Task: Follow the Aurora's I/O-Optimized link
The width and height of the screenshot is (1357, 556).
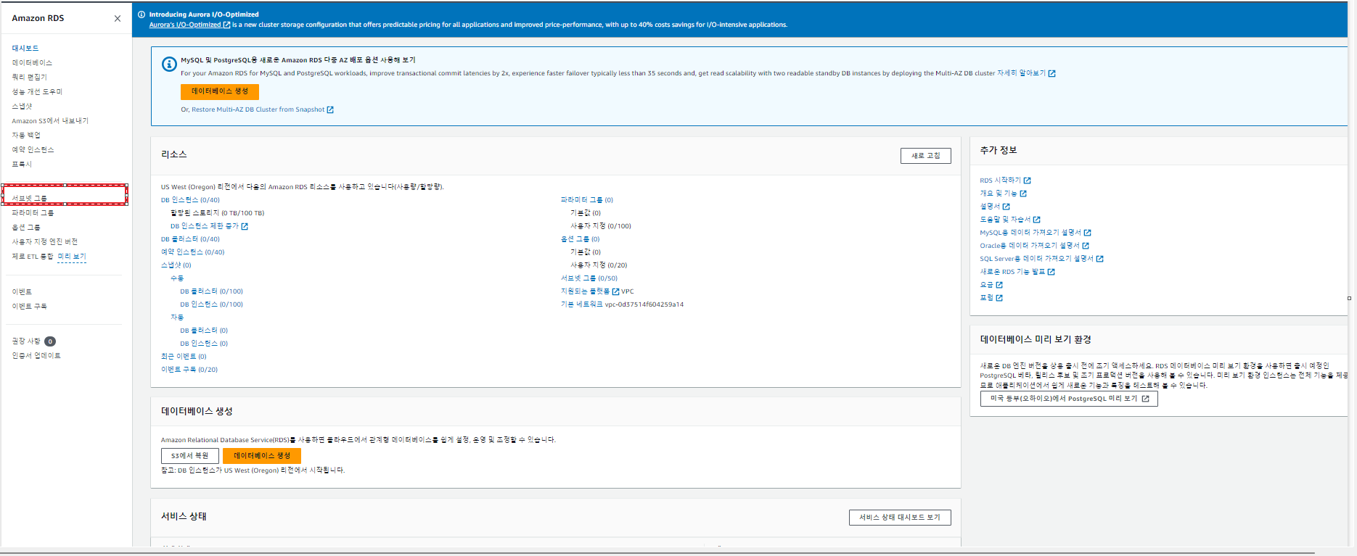Action: tap(185, 25)
